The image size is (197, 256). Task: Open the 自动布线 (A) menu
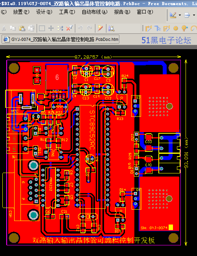[95, 12]
